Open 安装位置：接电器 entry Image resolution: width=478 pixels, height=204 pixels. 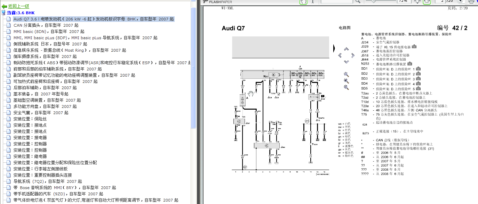[x=30, y=138]
